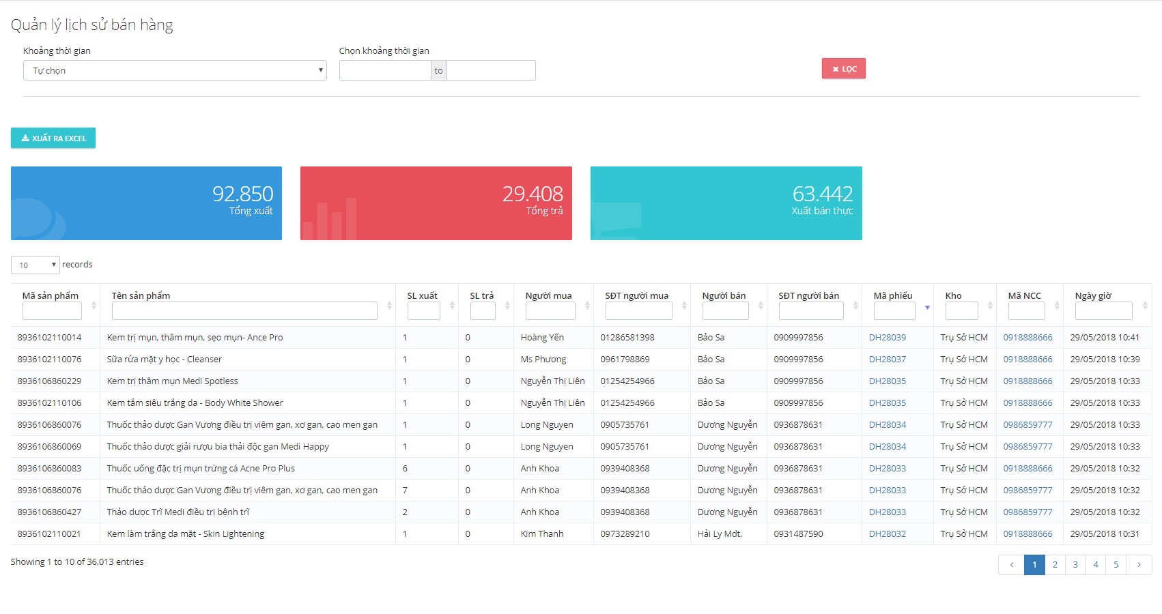Sort by Ngày giờ column
Image resolution: width=1162 pixels, height=614 pixels.
tap(1145, 306)
